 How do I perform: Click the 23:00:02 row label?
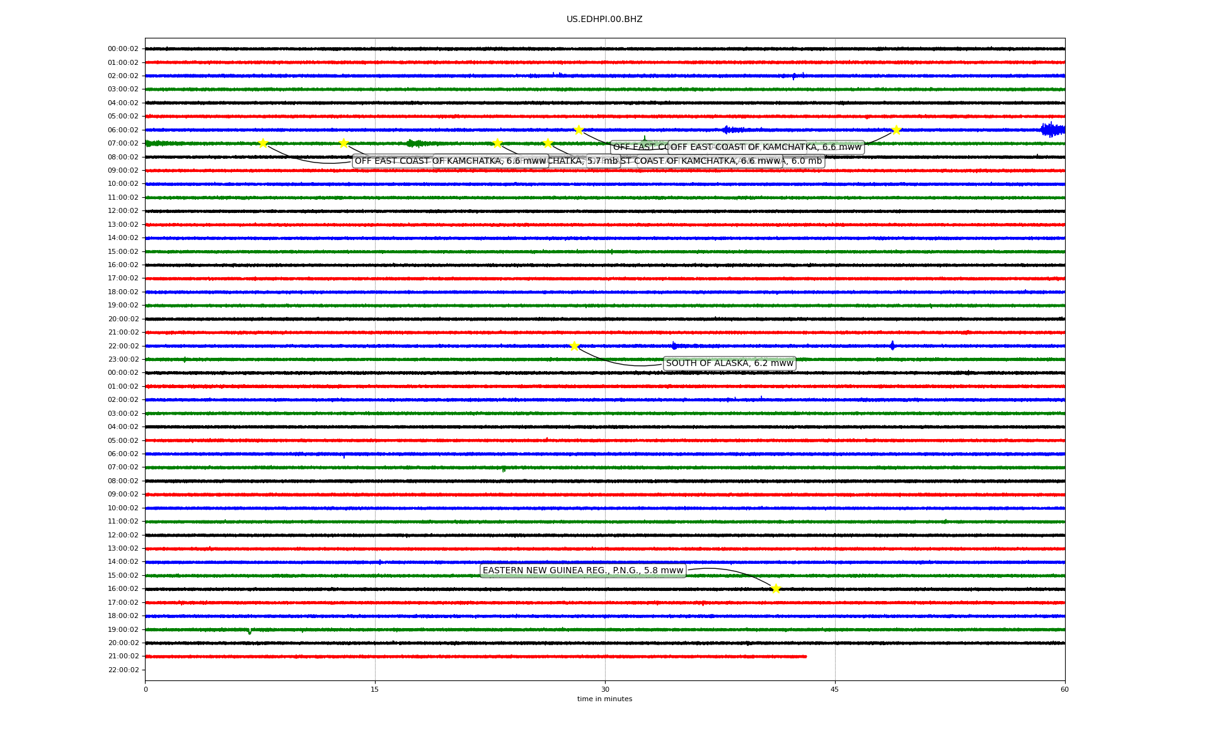point(123,360)
